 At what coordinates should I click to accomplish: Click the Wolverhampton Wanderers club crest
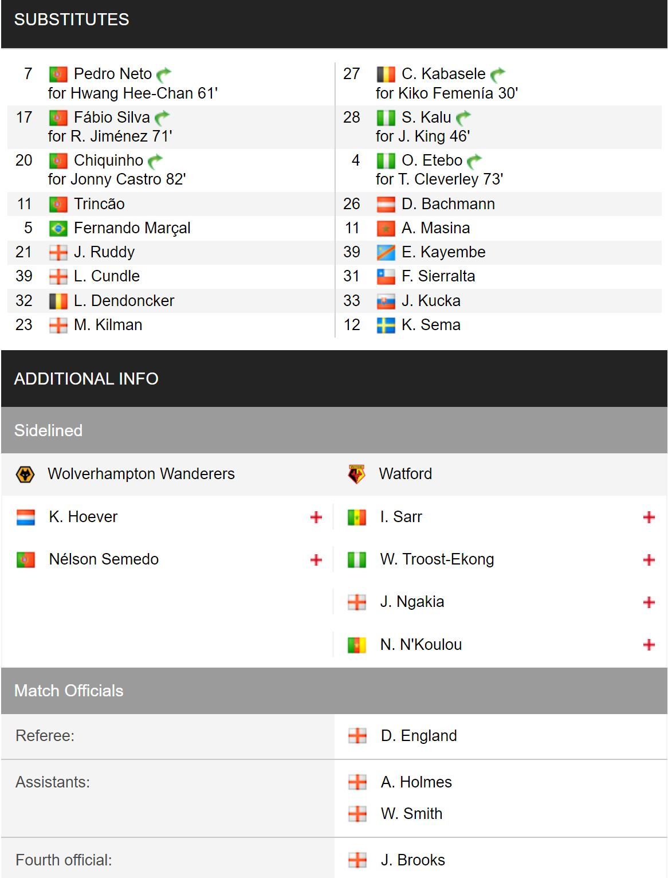tap(25, 475)
